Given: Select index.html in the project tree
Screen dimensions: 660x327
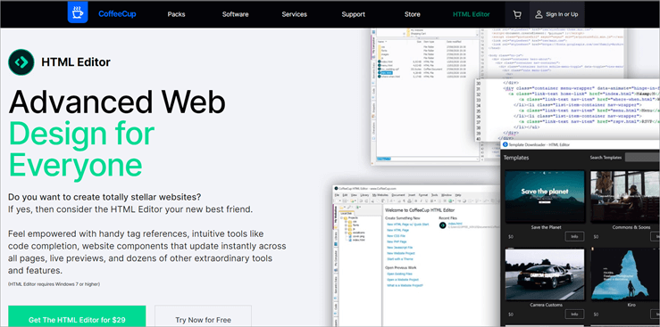Looking at the screenshot, I should [x=359, y=240].
